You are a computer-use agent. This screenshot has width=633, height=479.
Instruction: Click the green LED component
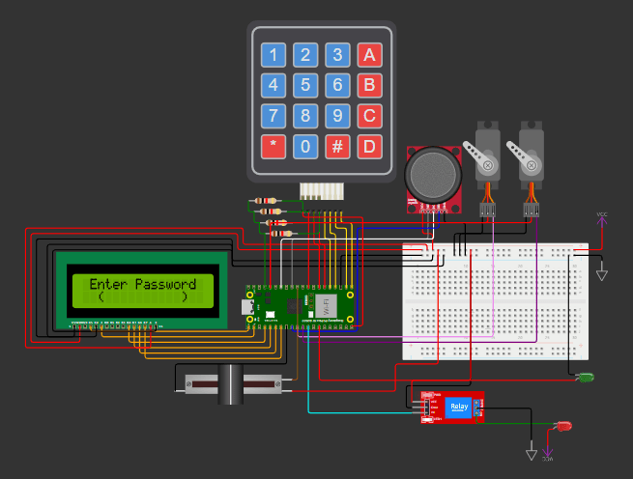click(586, 378)
